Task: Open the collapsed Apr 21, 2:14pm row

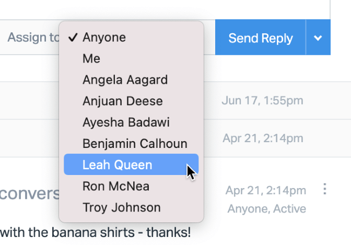Action: pos(263,138)
